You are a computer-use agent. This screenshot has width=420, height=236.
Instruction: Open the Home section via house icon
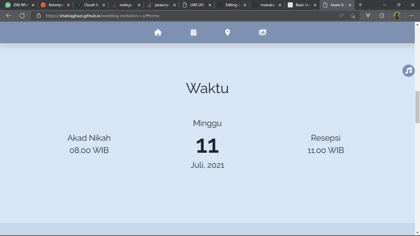point(158,32)
